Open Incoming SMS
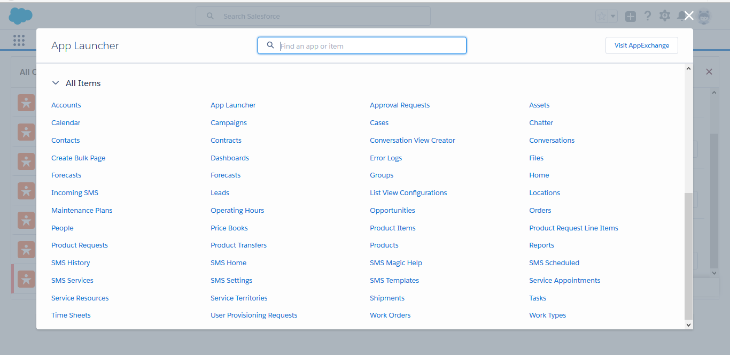The height and width of the screenshot is (355, 730). pos(75,193)
